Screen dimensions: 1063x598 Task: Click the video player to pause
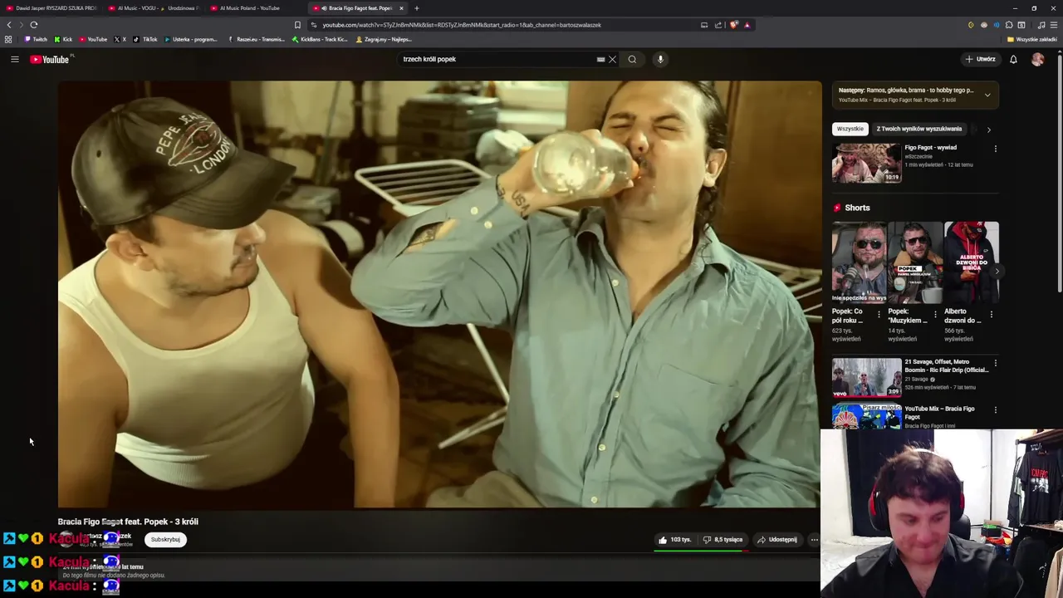[439, 294]
